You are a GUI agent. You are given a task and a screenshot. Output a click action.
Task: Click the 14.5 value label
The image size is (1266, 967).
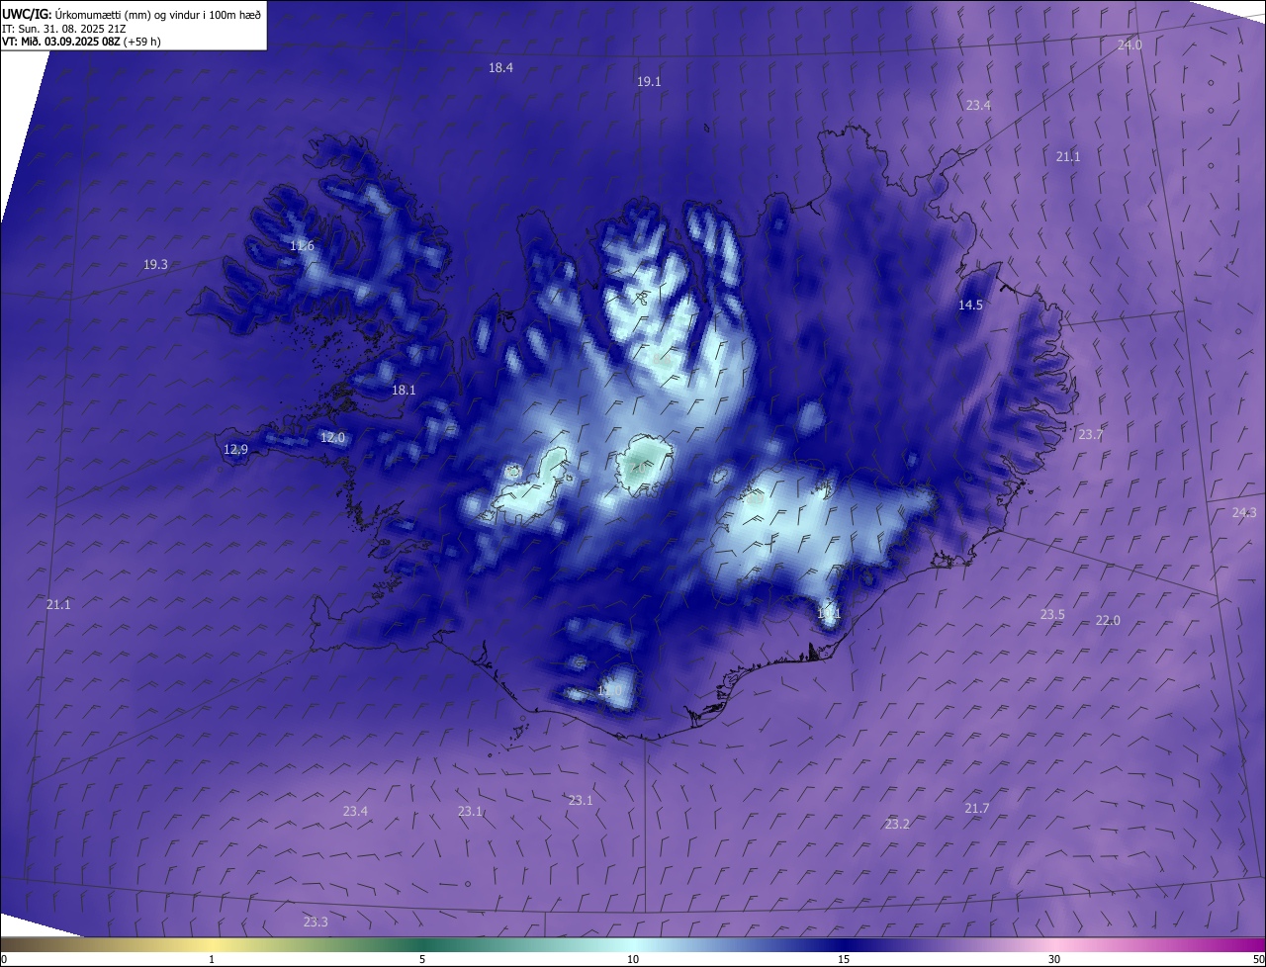[x=970, y=306]
